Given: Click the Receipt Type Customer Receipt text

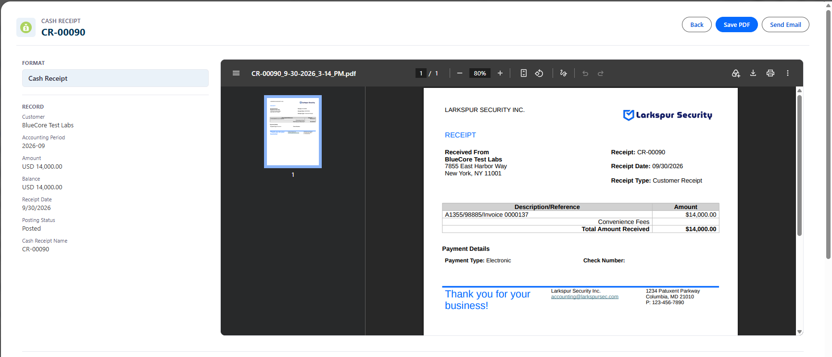Looking at the screenshot, I should tap(656, 181).
